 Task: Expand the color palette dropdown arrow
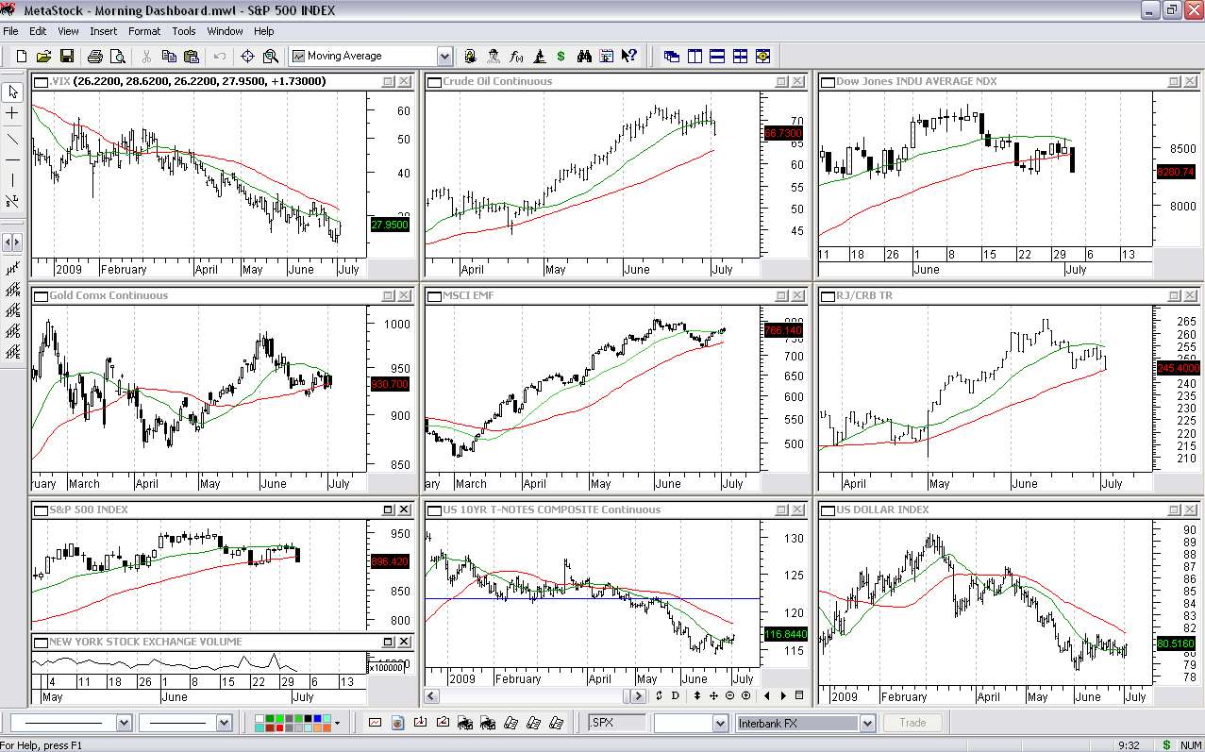[x=337, y=724]
